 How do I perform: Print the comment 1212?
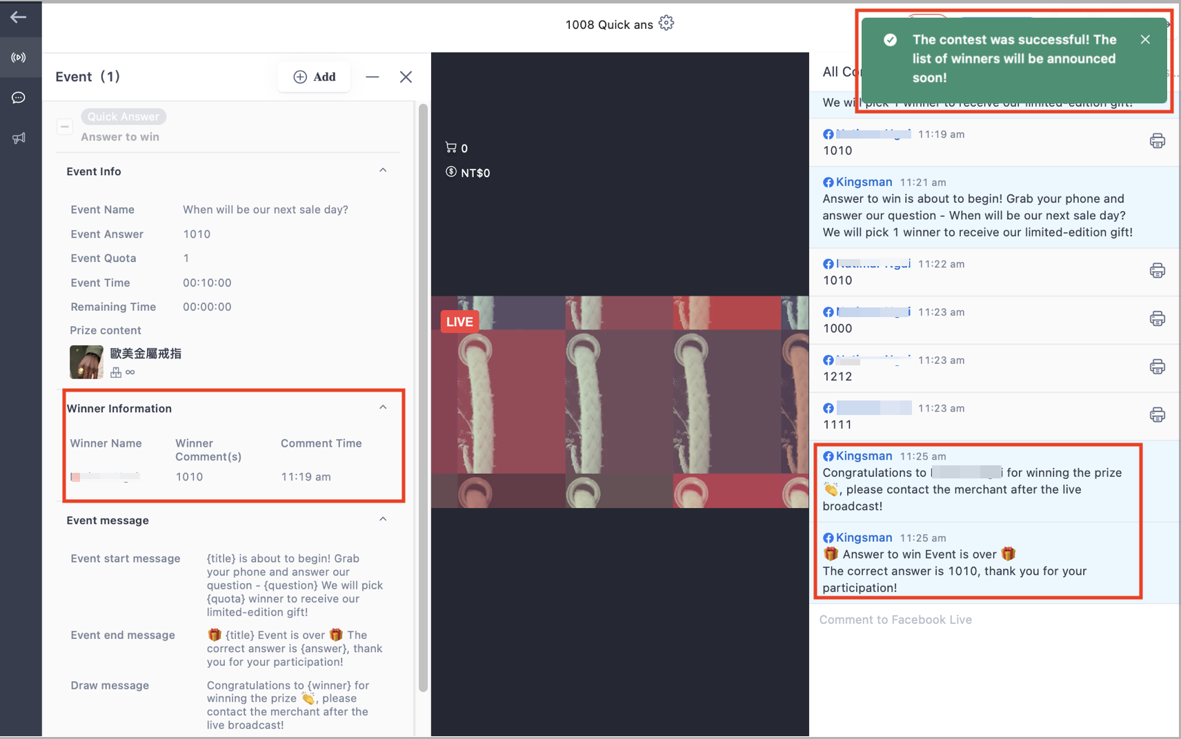[x=1157, y=367]
